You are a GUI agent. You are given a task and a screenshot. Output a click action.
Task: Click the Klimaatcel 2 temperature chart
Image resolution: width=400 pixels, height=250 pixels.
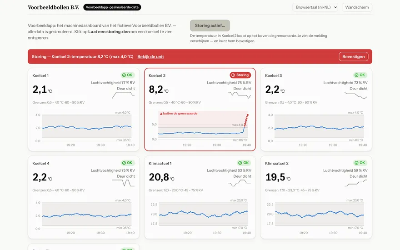pos(316,217)
